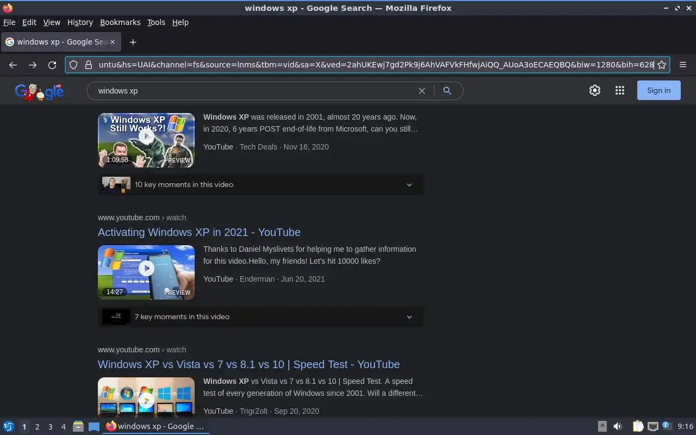Image resolution: width=696 pixels, height=435 pixels.
Task: Click the Sign in button
Action: [x=659, y=91]
